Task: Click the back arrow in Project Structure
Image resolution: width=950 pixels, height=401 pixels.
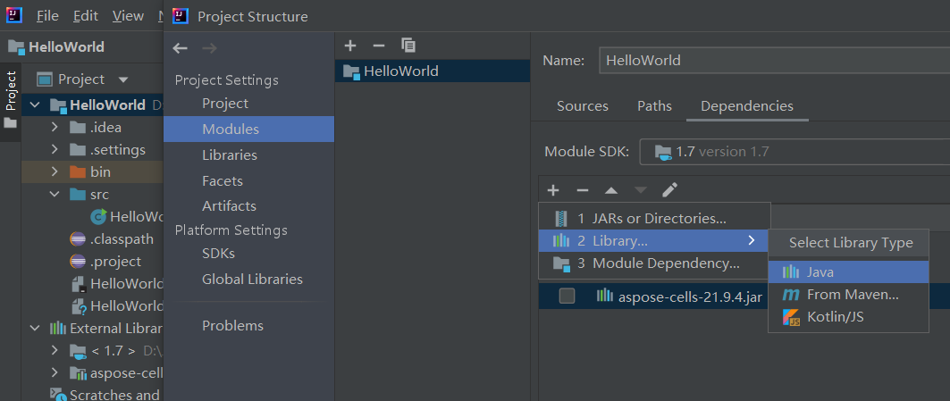Action: coord(180,48)
